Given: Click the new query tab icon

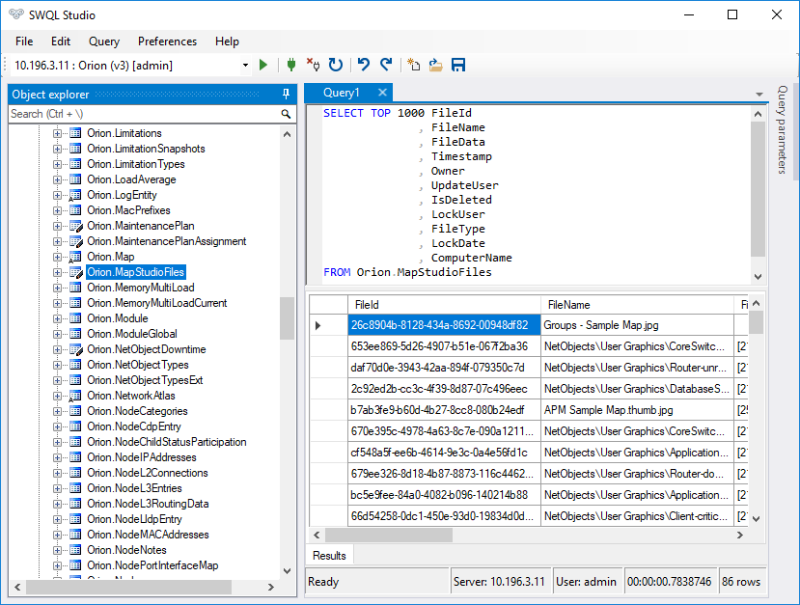Looking at the screenshot, I should click(414, 65).
